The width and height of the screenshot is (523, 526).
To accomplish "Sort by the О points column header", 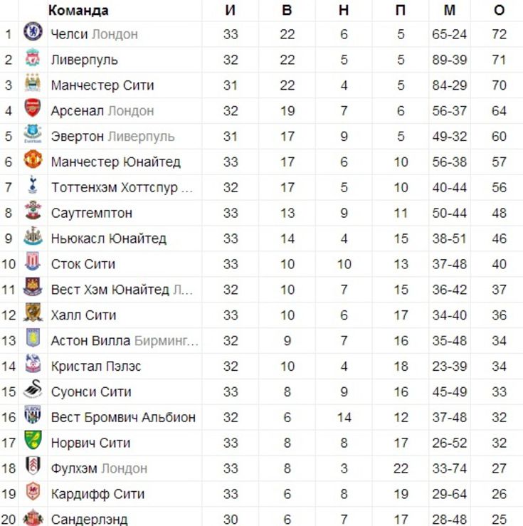I will click(x=499, y=11).
